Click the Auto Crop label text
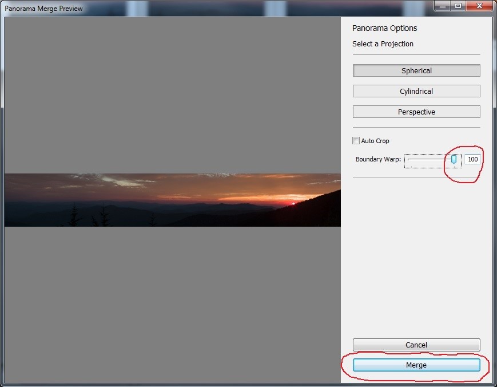The height and width of the screenshot is (387, 497). [375, 141]
